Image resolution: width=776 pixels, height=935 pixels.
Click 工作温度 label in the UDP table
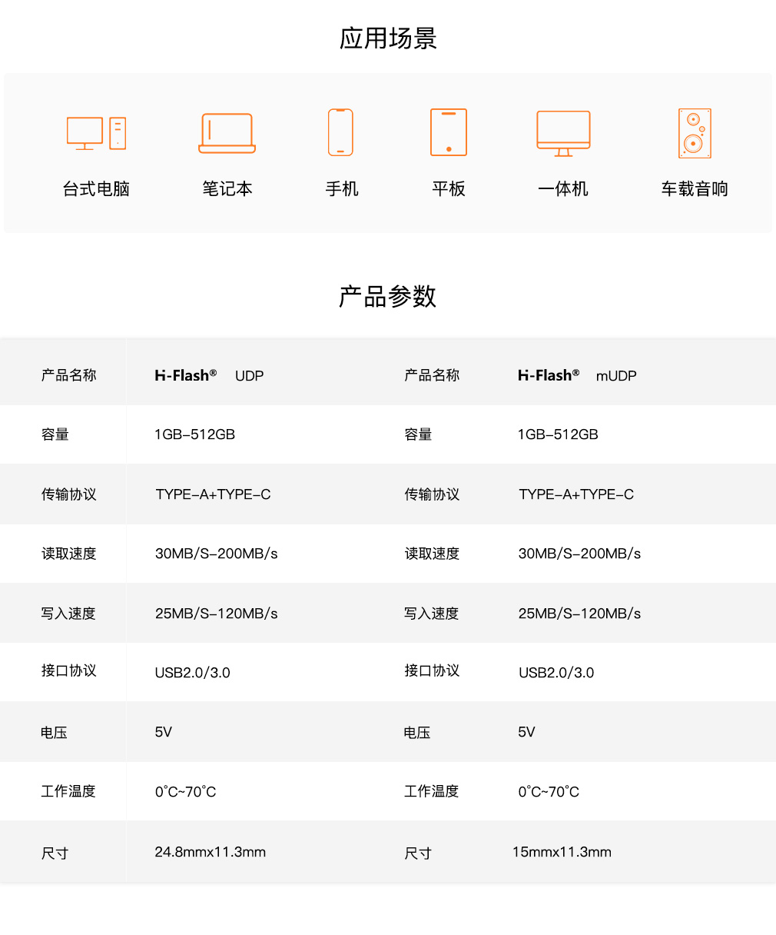68,791
